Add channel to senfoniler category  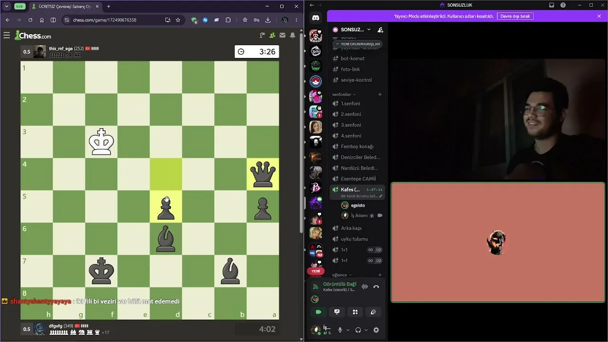(380, 95)
